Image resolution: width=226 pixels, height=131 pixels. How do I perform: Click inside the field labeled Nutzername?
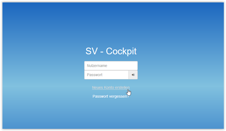[111, 66]
